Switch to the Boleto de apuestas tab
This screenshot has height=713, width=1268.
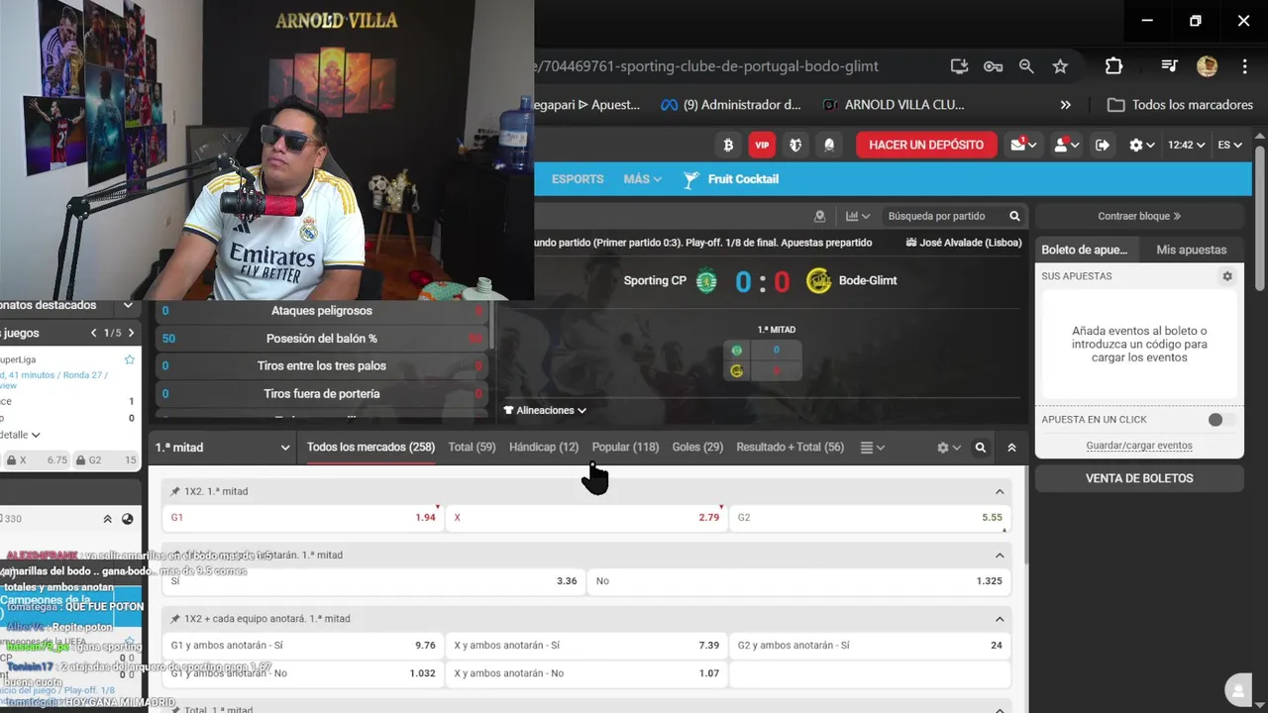pyautogui.click(x=1088, y=250)
